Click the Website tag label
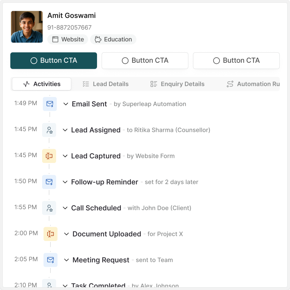This screenshot has height=290, width=290. [x=72, y=39]
